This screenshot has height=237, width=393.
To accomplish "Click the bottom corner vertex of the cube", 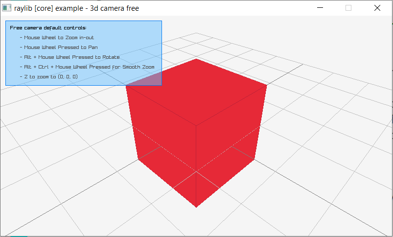I will pyautogui.click(x=196, y=207).
